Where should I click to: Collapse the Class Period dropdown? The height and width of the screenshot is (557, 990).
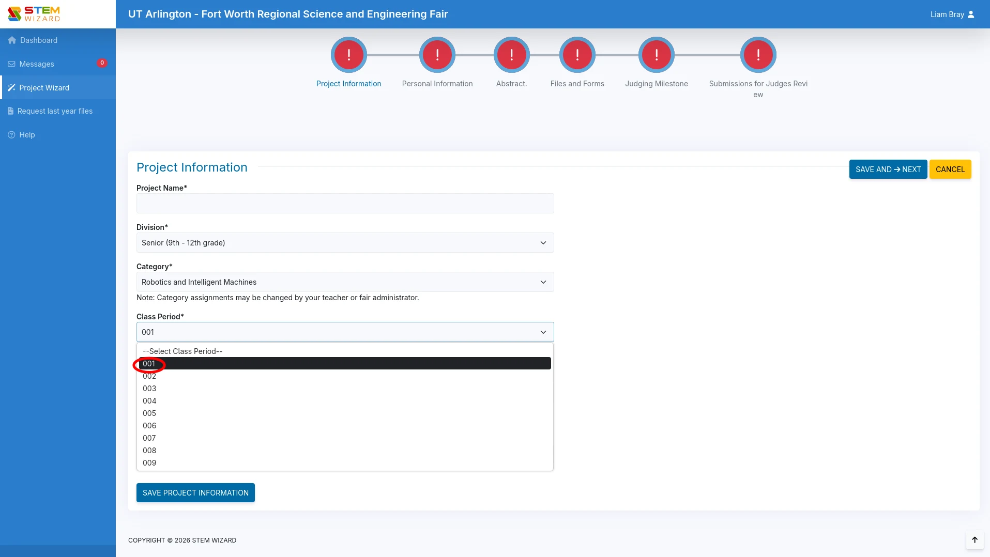coord(345,332)
